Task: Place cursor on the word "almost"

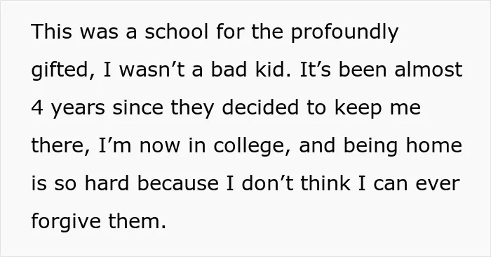Action: [429, 70]
